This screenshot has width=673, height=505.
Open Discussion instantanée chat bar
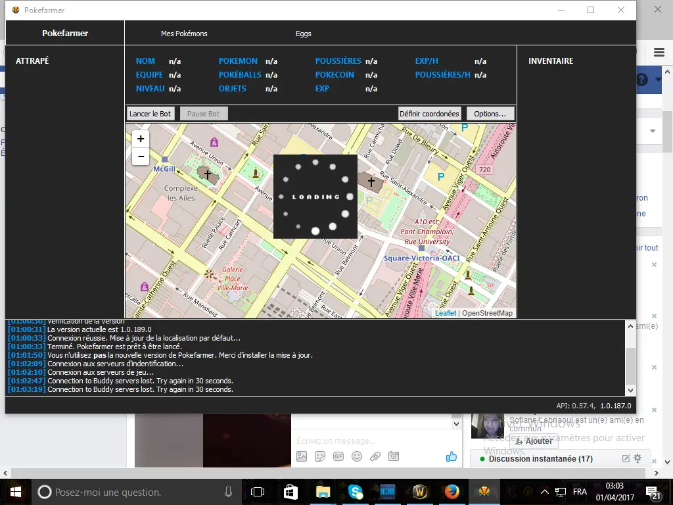(541, 459)
